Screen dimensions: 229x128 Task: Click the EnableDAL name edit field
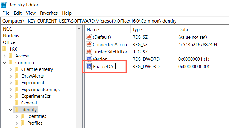pos(106,66)
